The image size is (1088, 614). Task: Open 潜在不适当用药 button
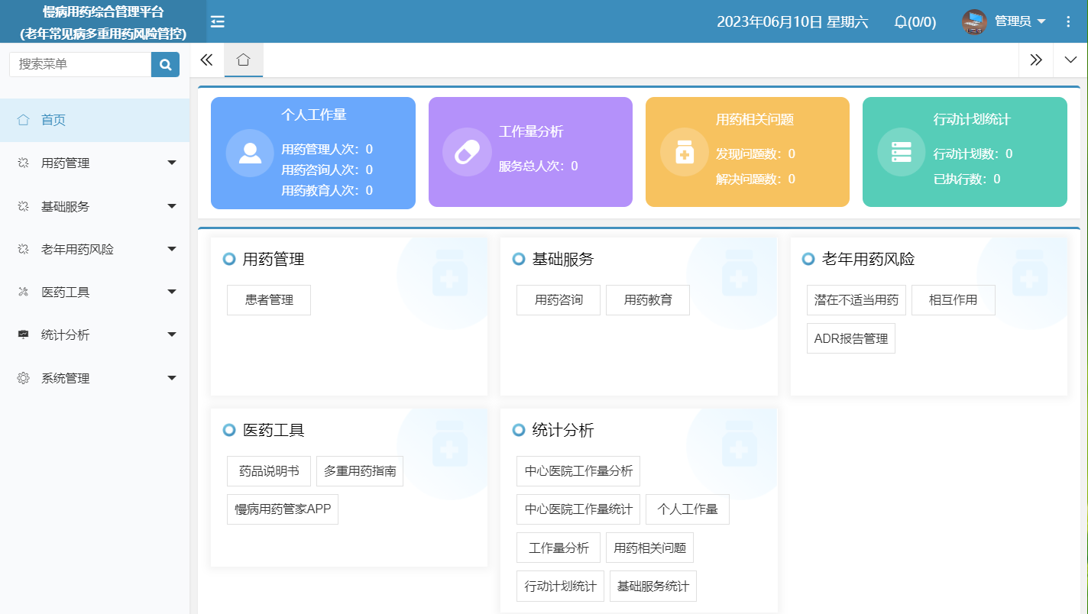(x=856, y=300)
